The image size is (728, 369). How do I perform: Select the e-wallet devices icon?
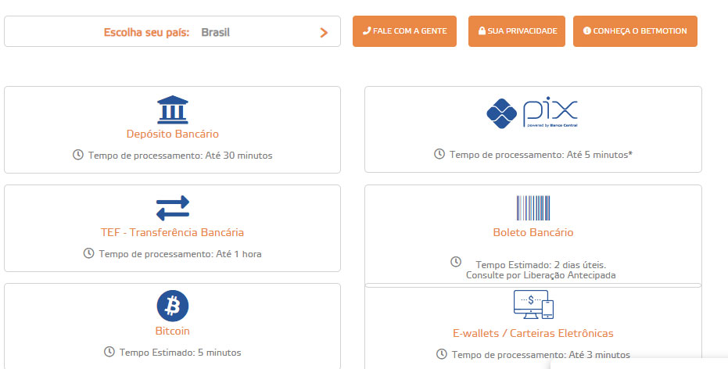[533, 304]
